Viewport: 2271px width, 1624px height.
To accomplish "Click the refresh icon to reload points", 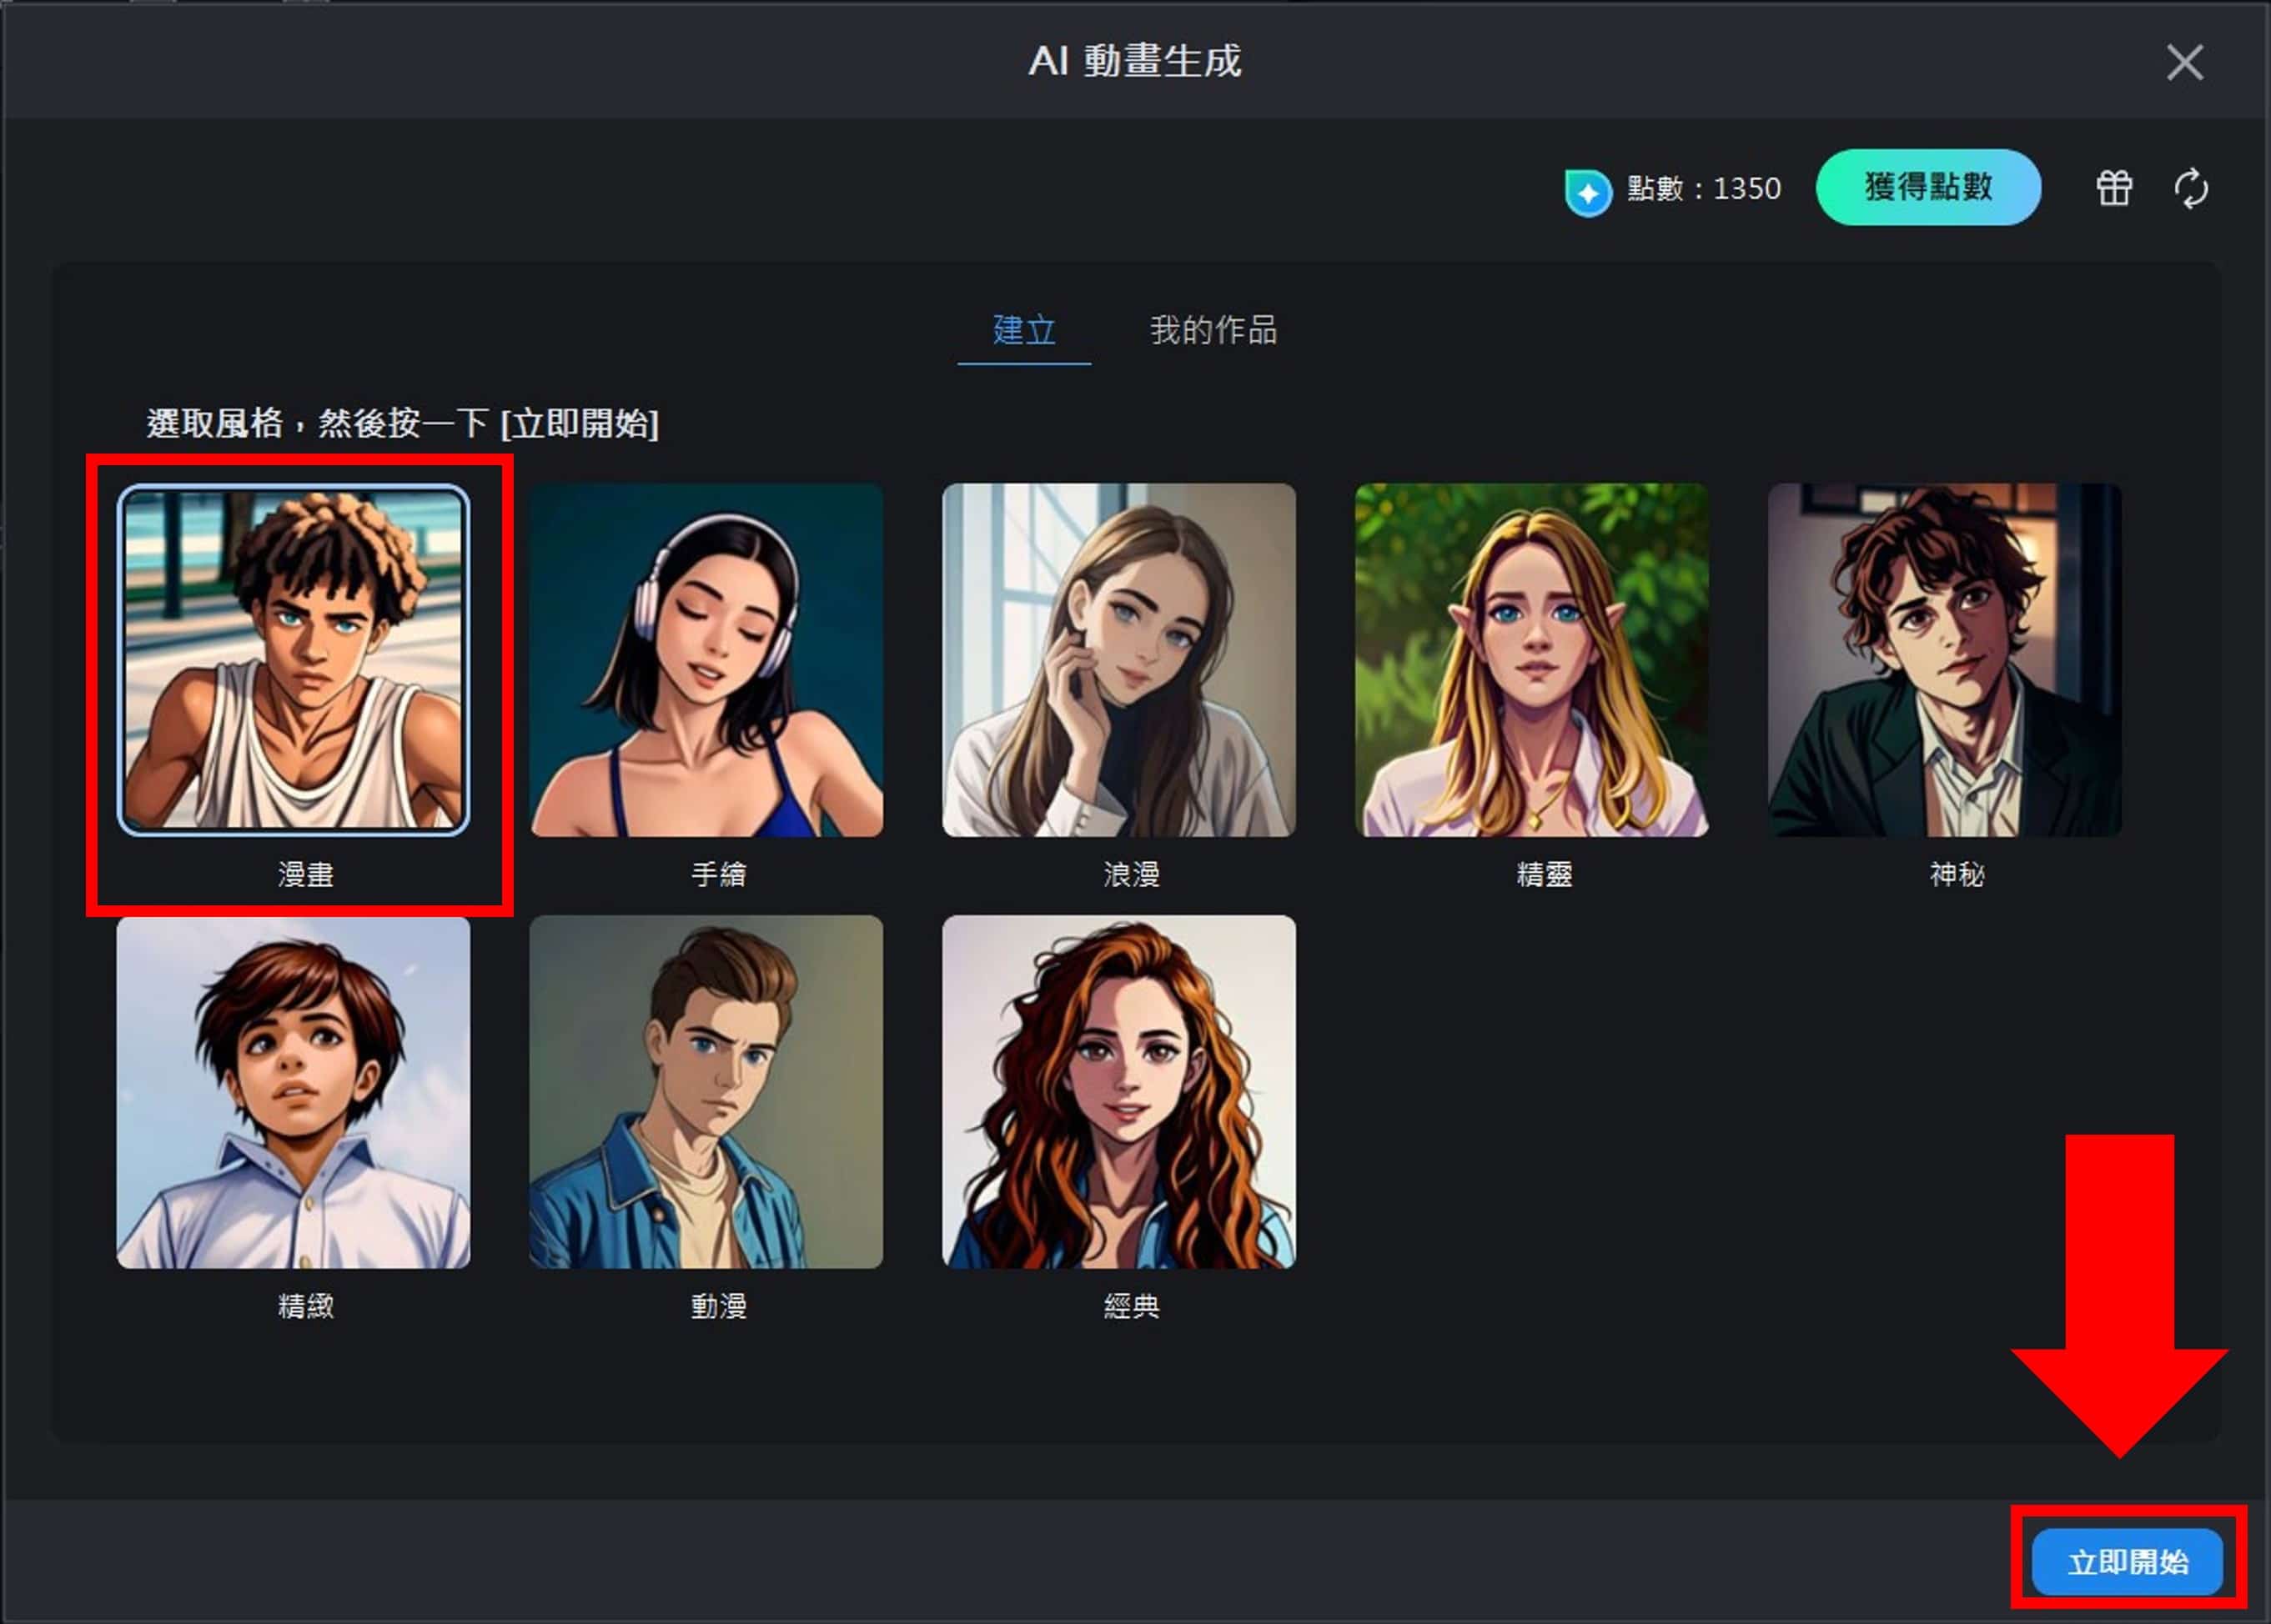I will 2193,190.
